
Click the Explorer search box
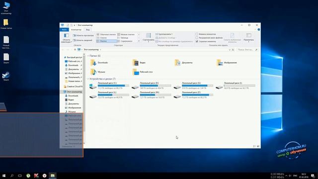pos(247,50)
